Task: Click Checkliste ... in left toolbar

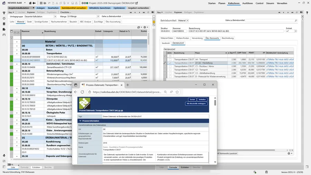Action: (x=65, y=12)
